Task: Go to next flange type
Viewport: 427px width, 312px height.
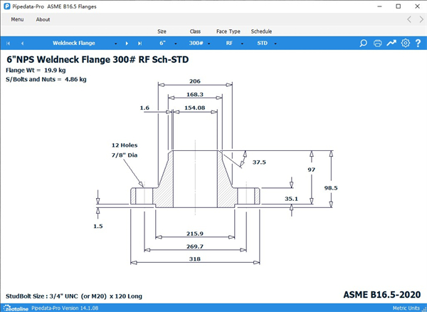Action: [127, 43]
